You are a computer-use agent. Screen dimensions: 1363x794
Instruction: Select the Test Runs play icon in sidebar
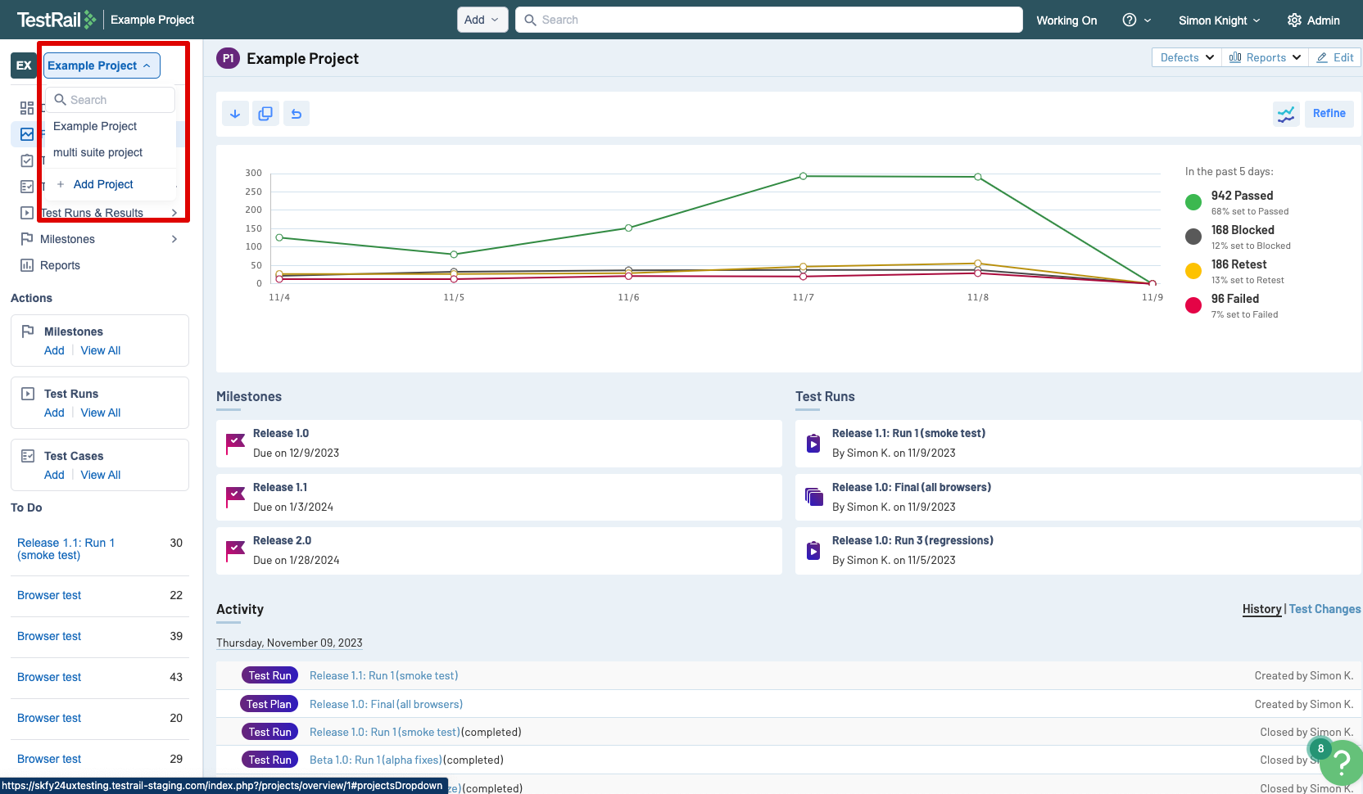tap(27, 212)
